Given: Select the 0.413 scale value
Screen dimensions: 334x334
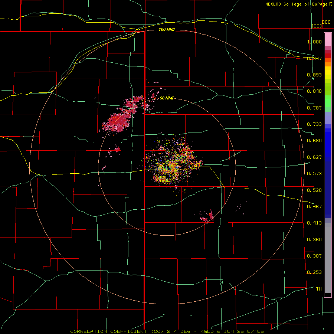Looking at the screenshot, I should tap(314, 223).
